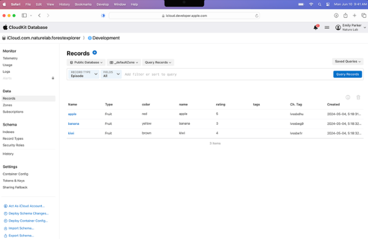The height and width of the screenshot is (239, 368).
Task: Click the Wi-Fi status icon
Action: [x=311, y=4]
